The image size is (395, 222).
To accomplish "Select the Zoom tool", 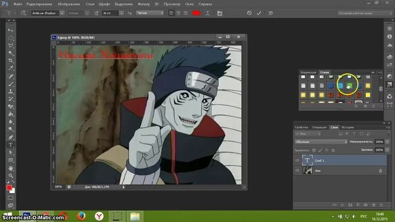I will (10, 176).
